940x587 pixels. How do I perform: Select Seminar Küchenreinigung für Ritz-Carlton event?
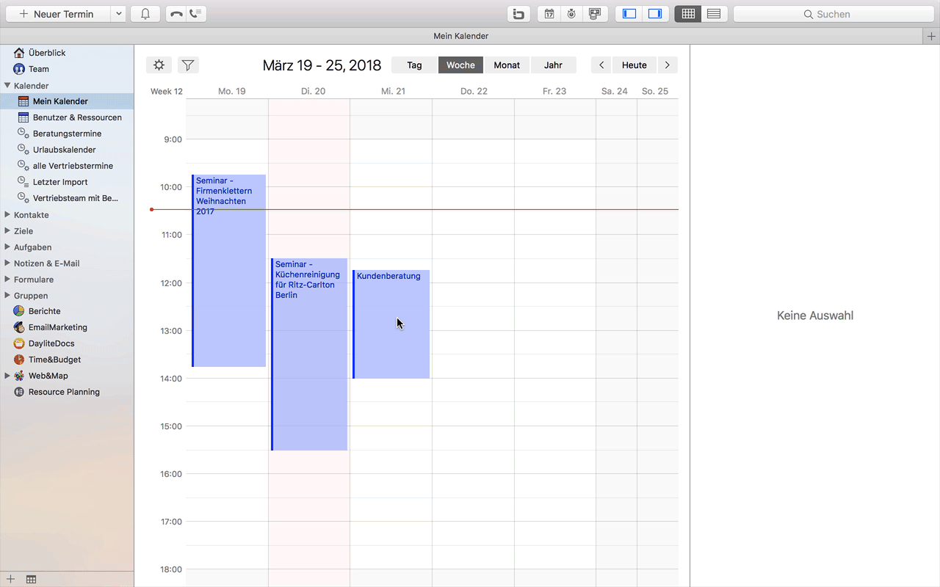point(309,354)
